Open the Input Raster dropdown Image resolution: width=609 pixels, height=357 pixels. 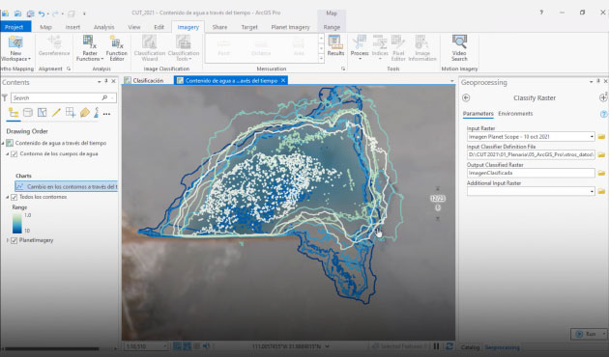(x=592, y=137)
